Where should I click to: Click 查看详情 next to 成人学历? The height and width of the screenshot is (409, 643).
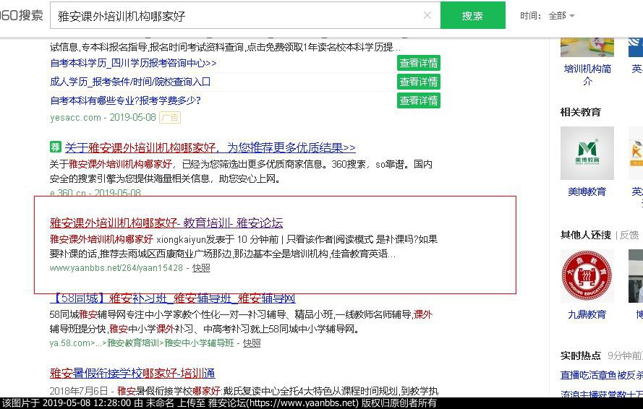(418, 82)
